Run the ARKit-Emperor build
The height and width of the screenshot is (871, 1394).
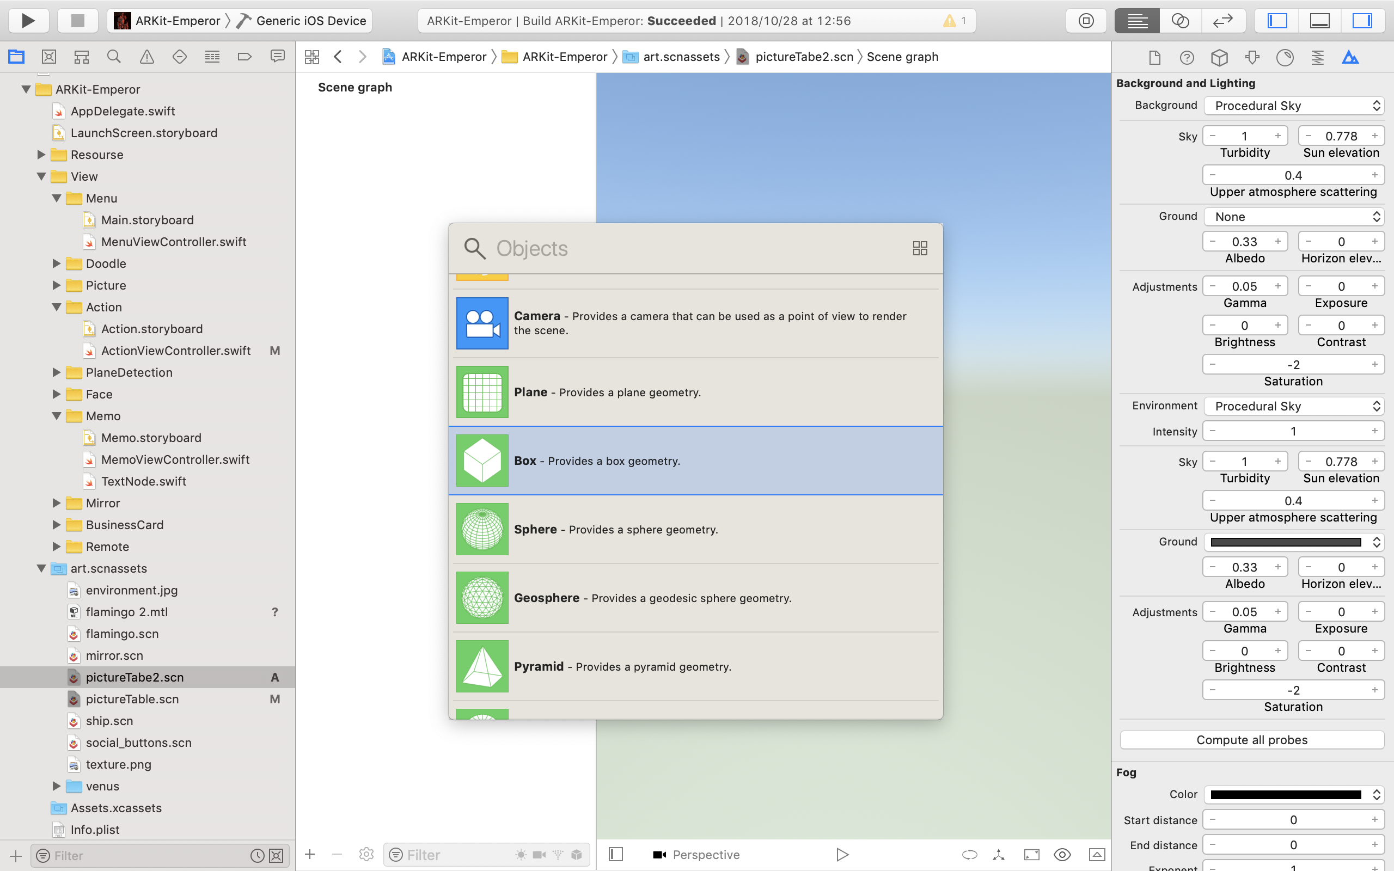[28, 21]
